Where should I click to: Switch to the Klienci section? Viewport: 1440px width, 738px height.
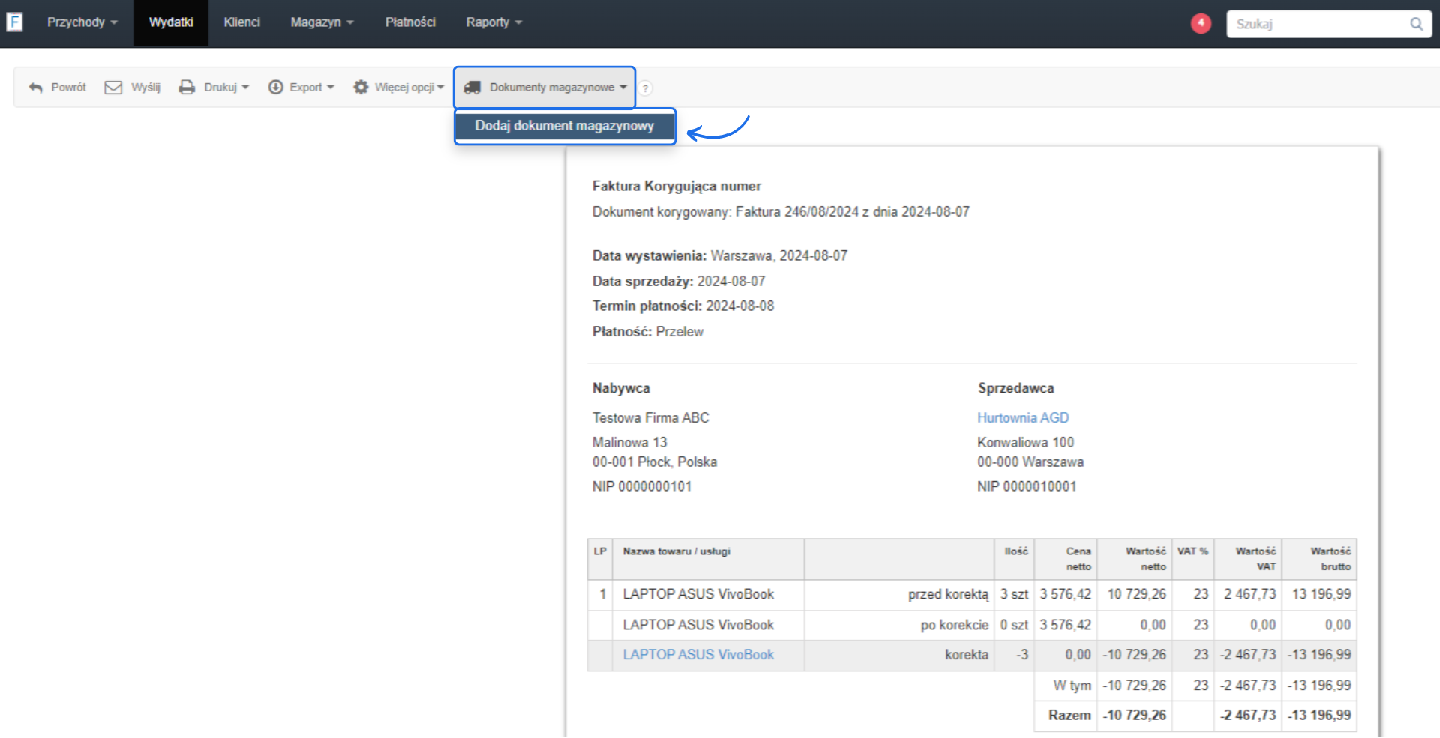(241, 22)
